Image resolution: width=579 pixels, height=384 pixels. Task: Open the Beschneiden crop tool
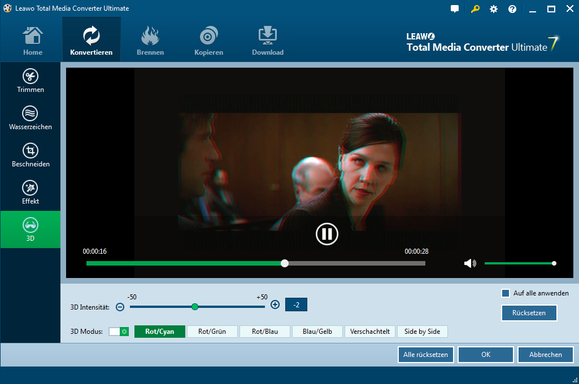pyautogui.click(x=30, y=156)
